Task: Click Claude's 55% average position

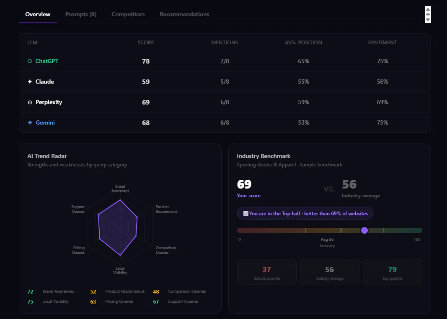Action: click(x=304, y=82)
